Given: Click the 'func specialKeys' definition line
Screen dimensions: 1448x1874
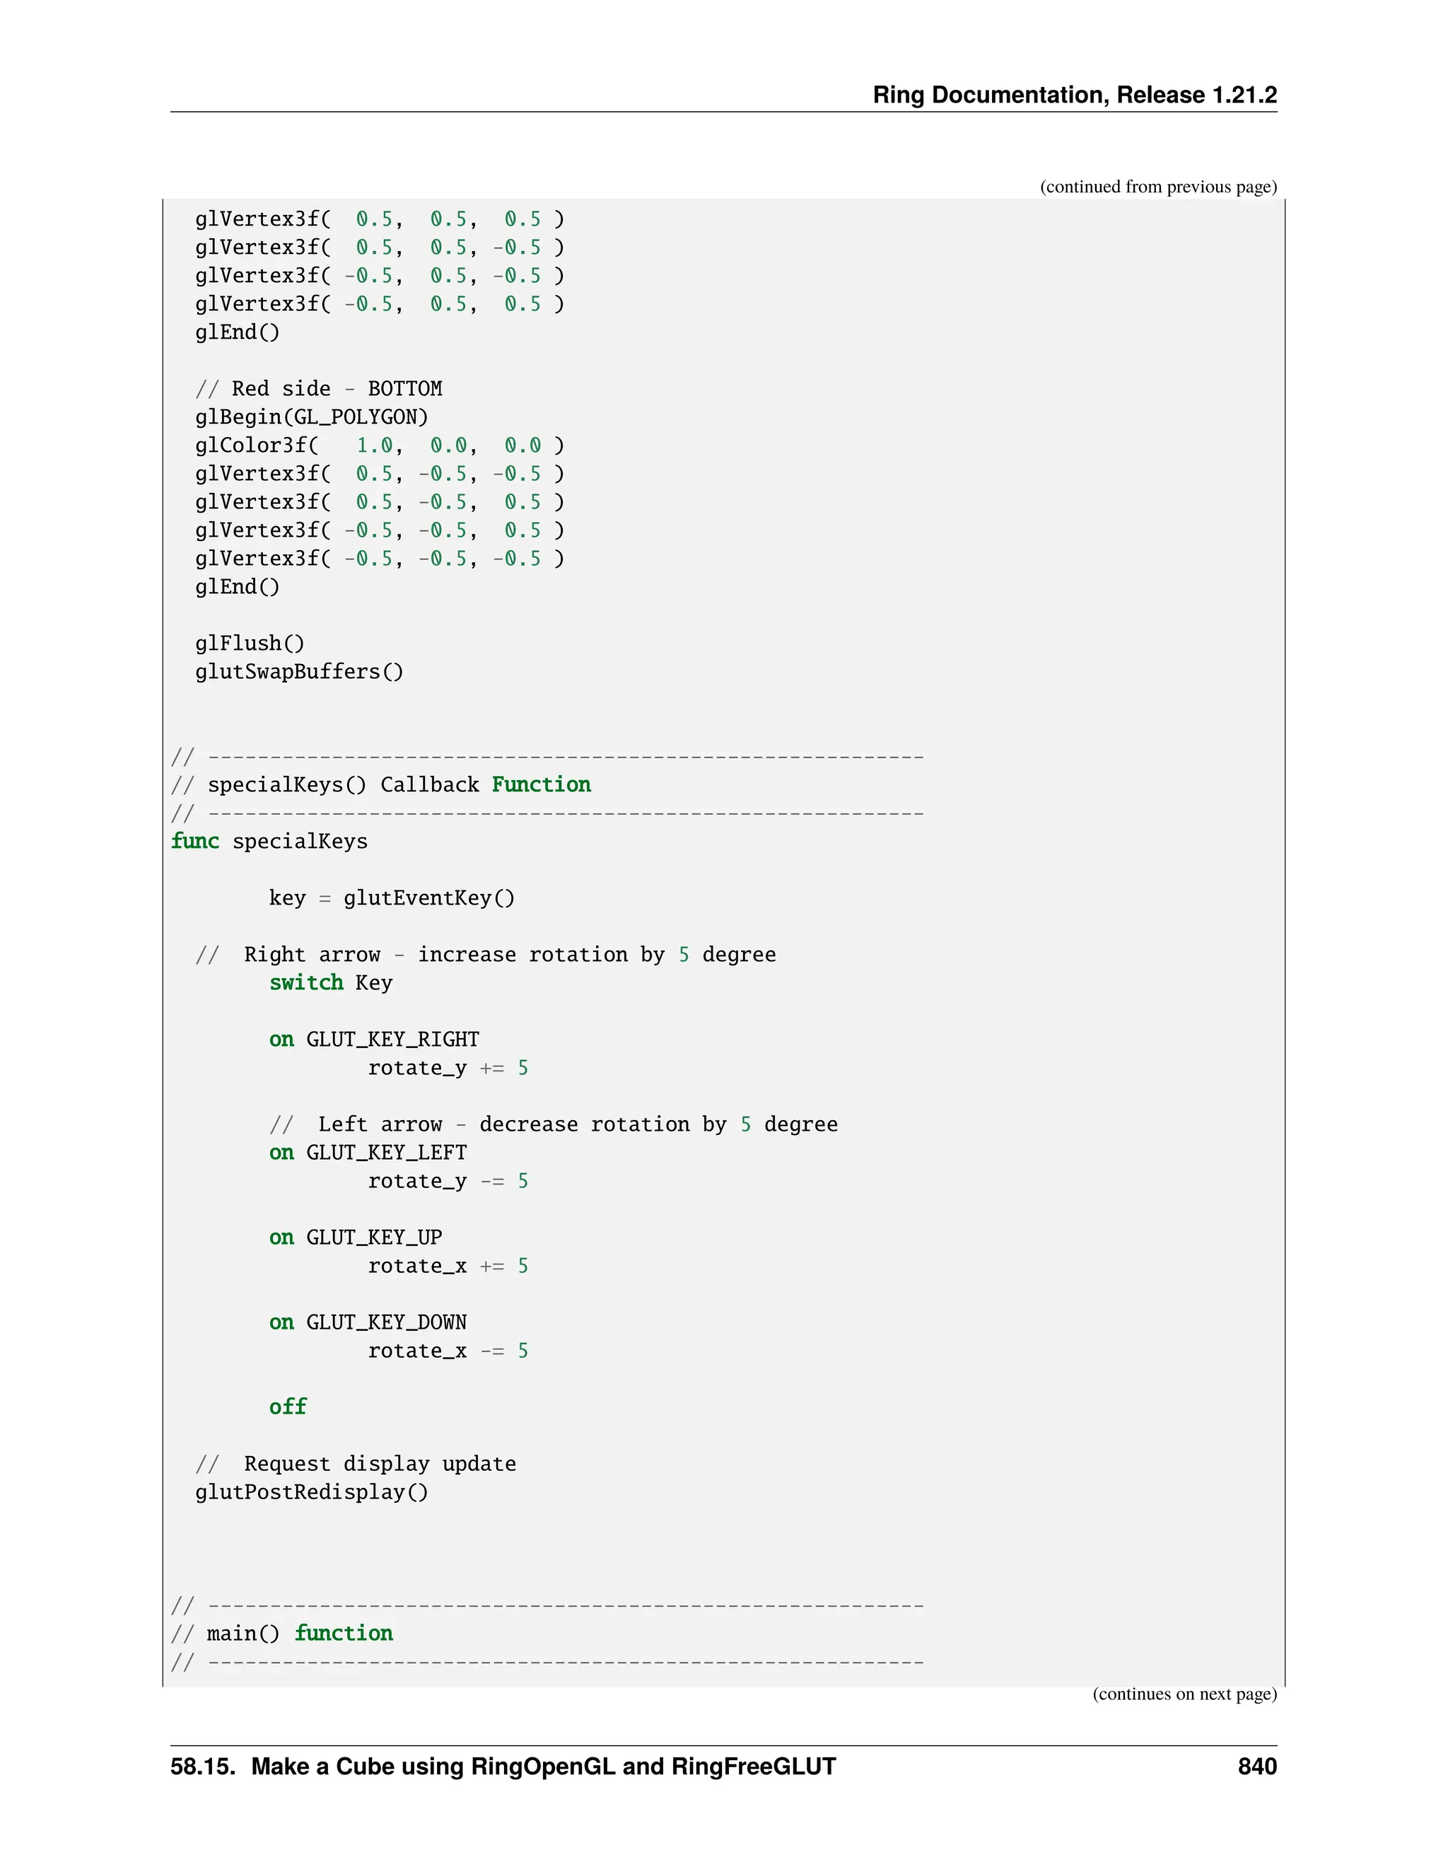Looking at the screenshot, I should pos(269,841).
